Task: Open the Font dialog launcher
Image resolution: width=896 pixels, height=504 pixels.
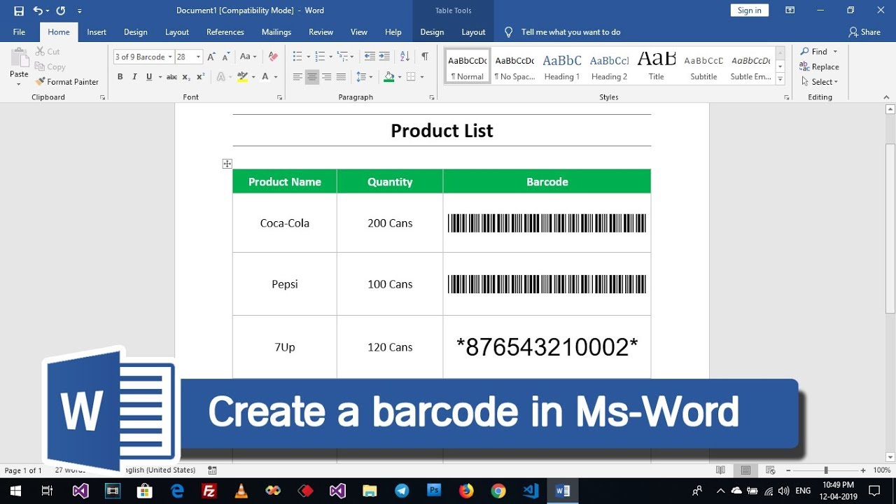Action: [x=279, y=97]
